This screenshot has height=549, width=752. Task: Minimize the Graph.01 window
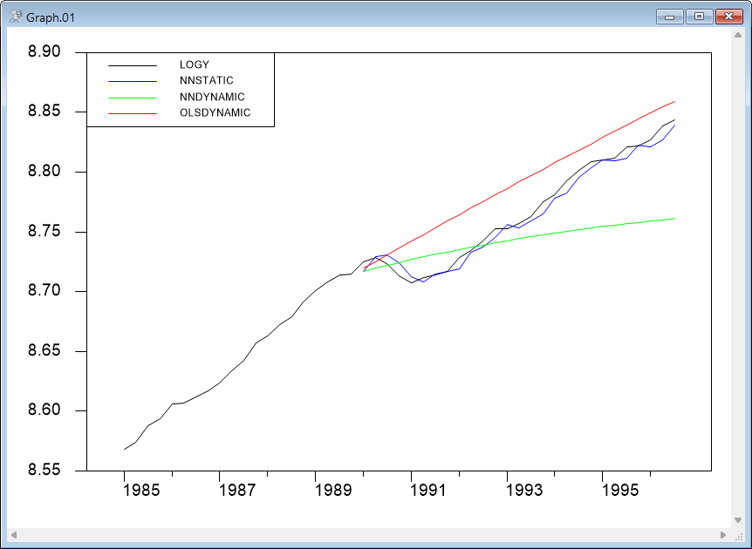[672, 16]
